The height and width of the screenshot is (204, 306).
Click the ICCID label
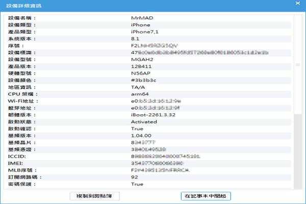(17, 157)
